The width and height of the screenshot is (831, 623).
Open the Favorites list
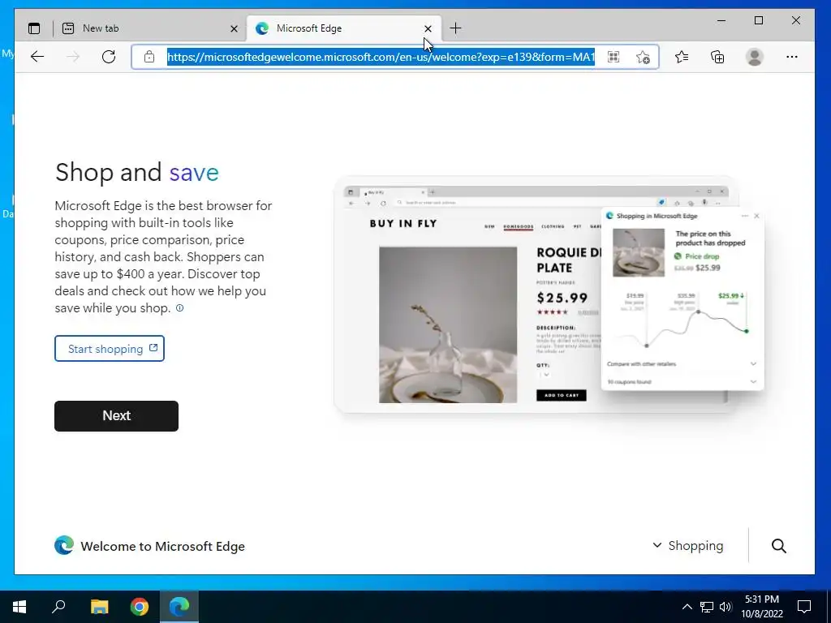(x=682, y=57)
